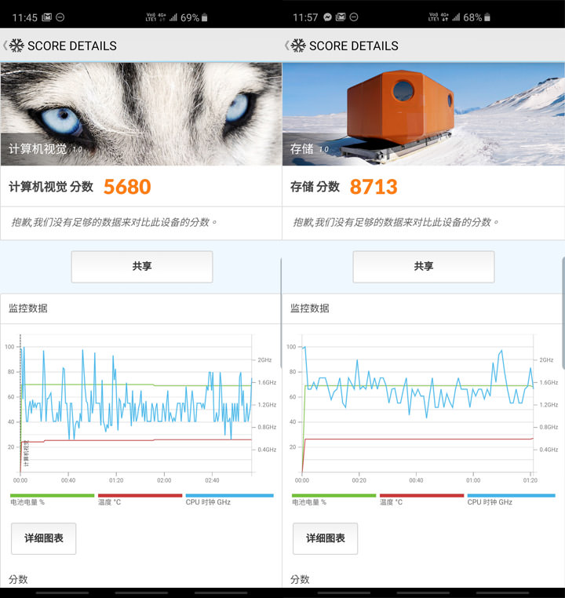Screen dimensions: 565x598
Task: Tap CPU 时钟 GHz legend on left chart
Action: click(229, 500)
